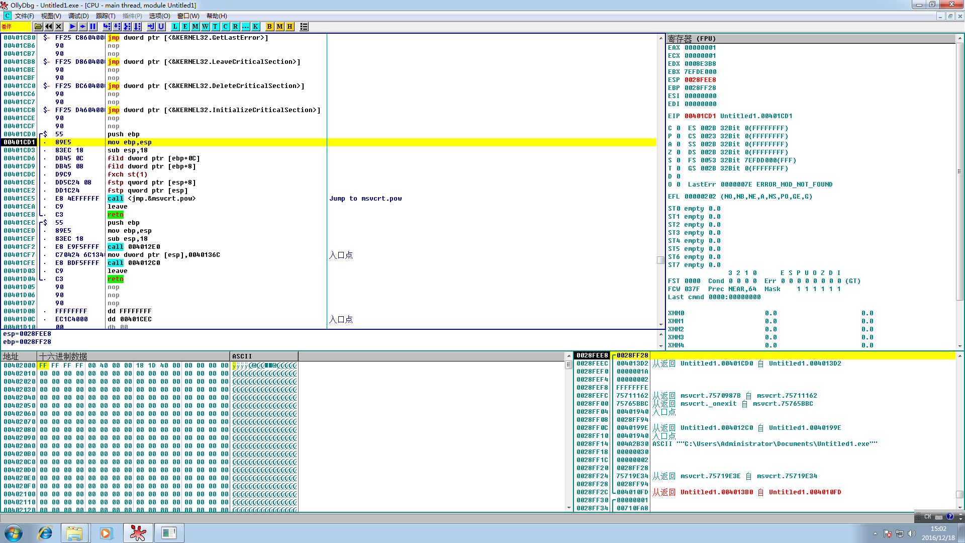
Task: Click the Step Into toolbar icon
Action: pos(107,27)
